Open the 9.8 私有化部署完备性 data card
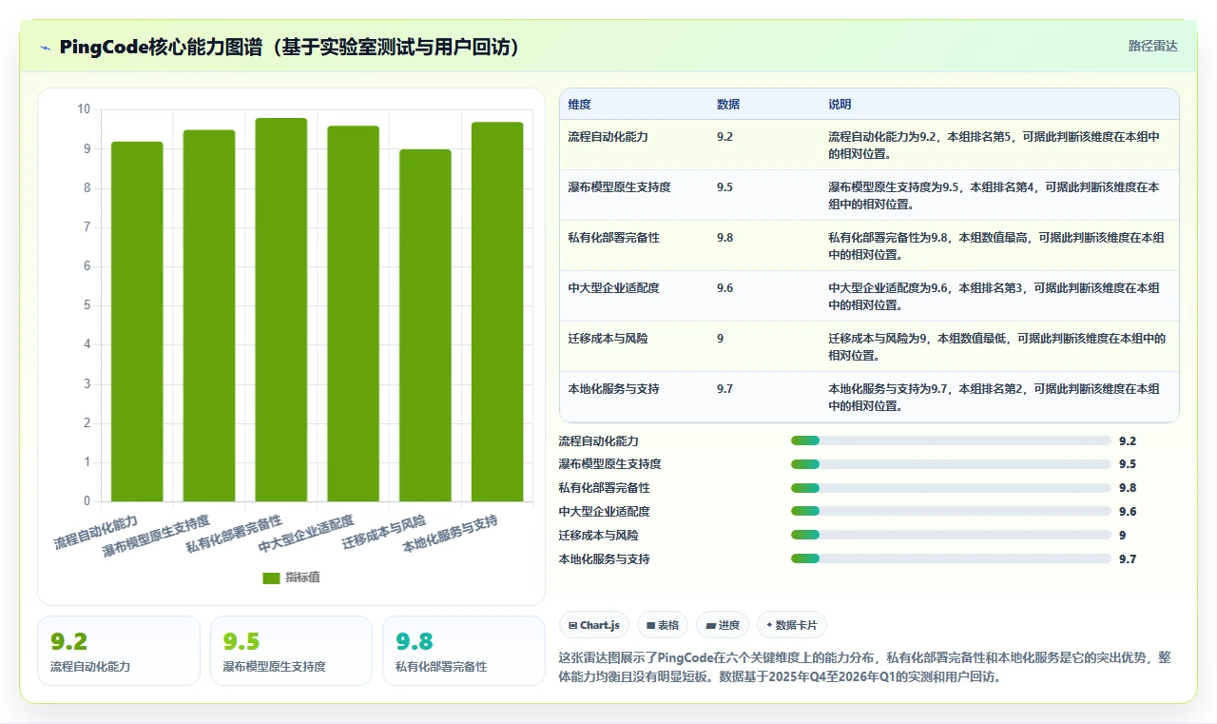 (463, 651)
